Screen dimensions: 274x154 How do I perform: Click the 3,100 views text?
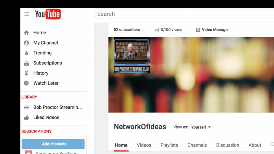[x=171, y=30]
